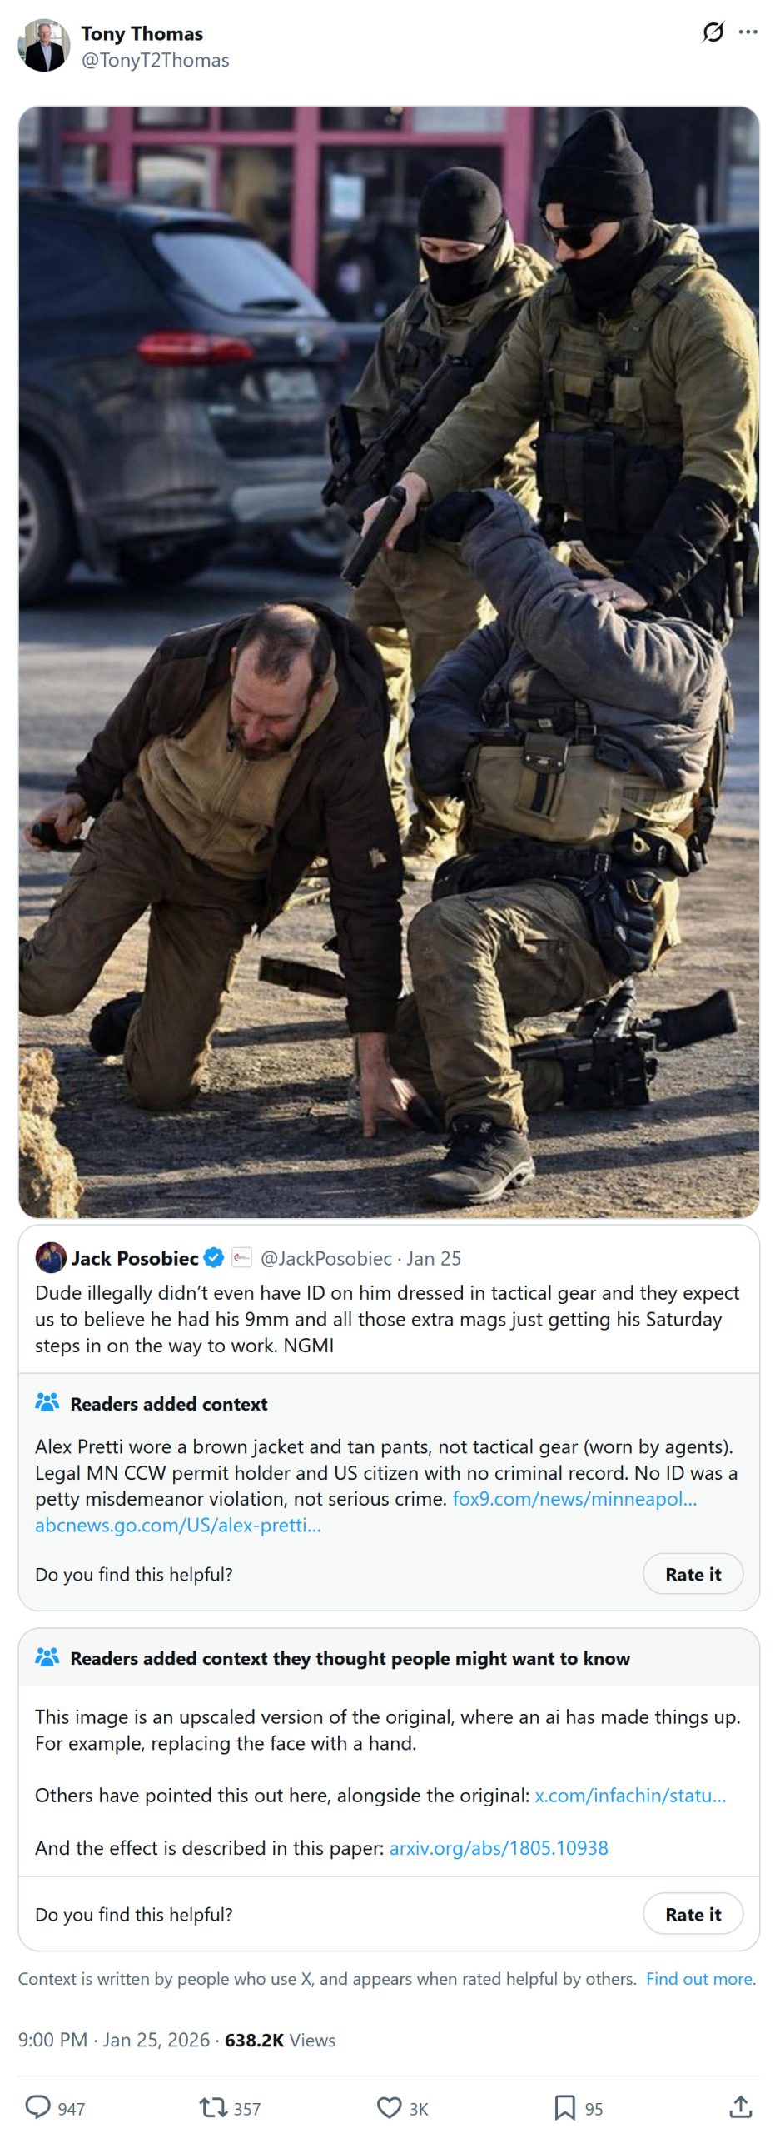The height and width of the screenshot is (2133, 780).
Task: Click the affiliation badge beside Jack Posobiec's checkmark
Action: 241,1258
